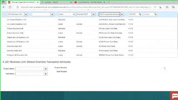Open calendar picker for m/d/yy end date
Screen dimensions: 178x100
pos(155,14)
